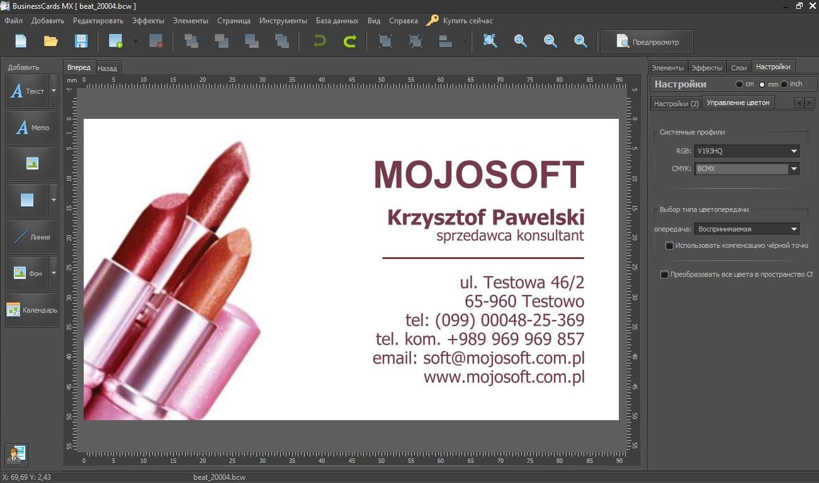Image resolution: width=819 pixels, height=483 pixels.
Task: Click the Предпросмотр preview button
Action: pyautogui.click(x=647, y=42)
